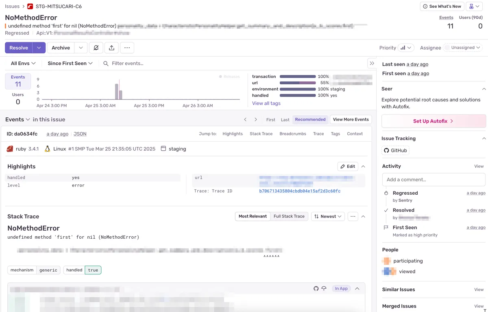This screenshot has height=312, width=488.
Task: Switch to Full Stack Trace view
Action: click(289, 216)
